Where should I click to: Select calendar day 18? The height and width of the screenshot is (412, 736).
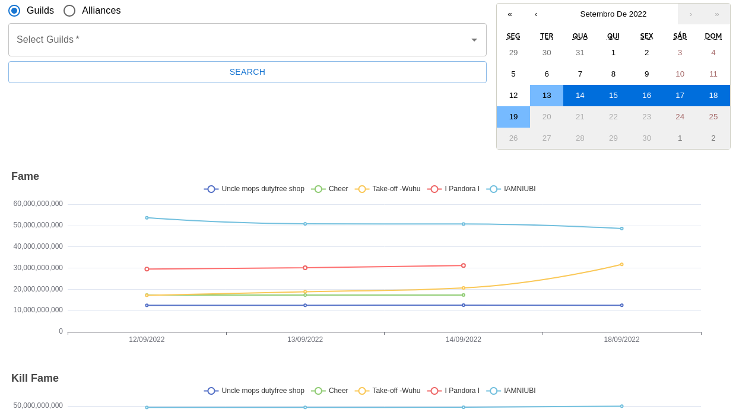click(713, 96)
